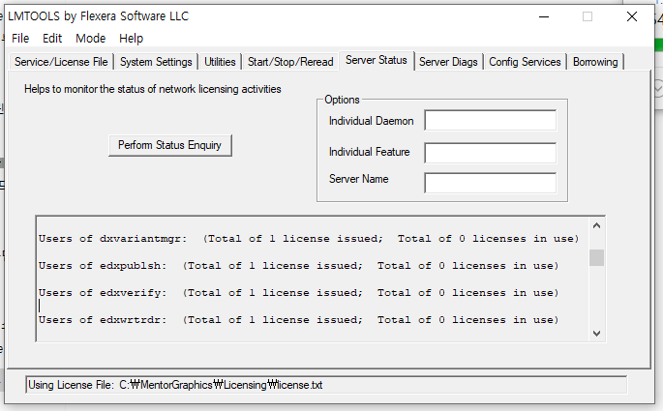
Task: Focus the Individual Daemon input field
Action: coord(490,121)
